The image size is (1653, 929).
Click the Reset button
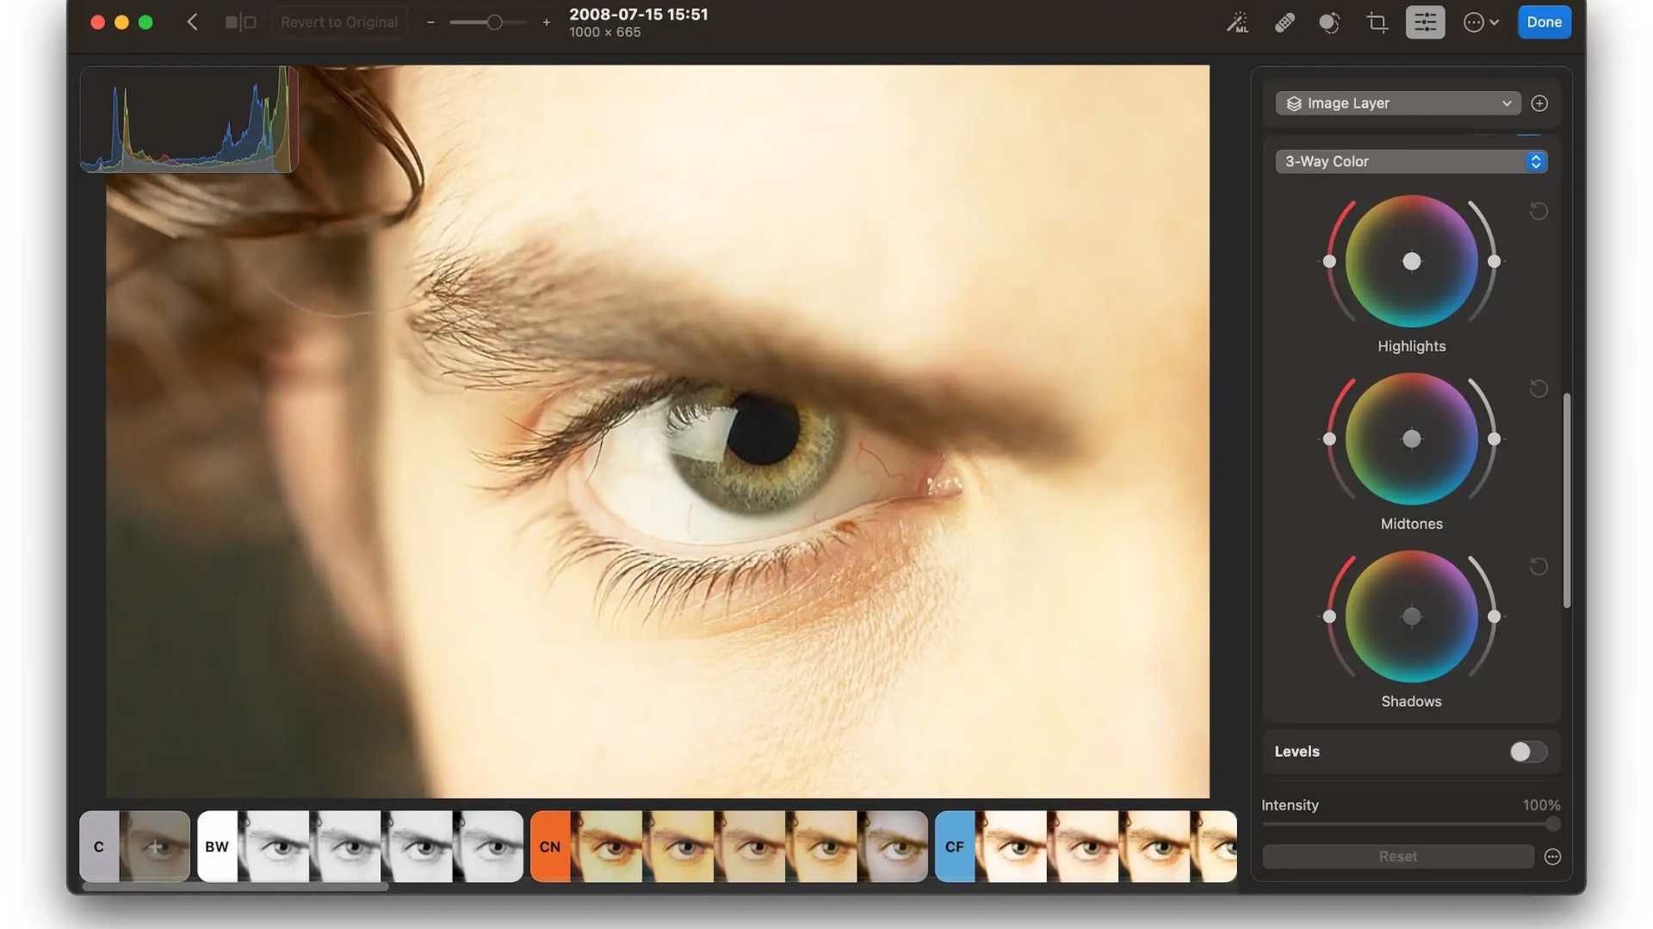[1397, 857]
